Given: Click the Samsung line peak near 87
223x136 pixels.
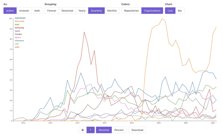Looking at the screenshot, I should coord(84,32).
